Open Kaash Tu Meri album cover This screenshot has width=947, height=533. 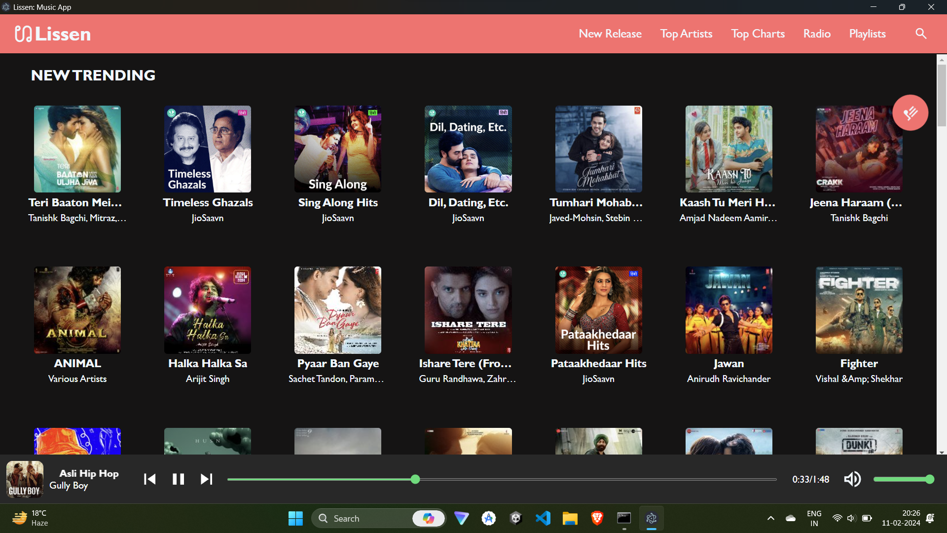pyautogui.click(x=728, y=149)
